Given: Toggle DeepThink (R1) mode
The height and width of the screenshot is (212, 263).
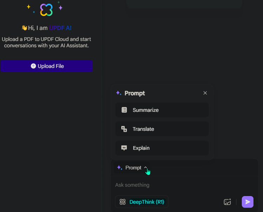Looking at the screenshot, I should [x=142, y=202].
